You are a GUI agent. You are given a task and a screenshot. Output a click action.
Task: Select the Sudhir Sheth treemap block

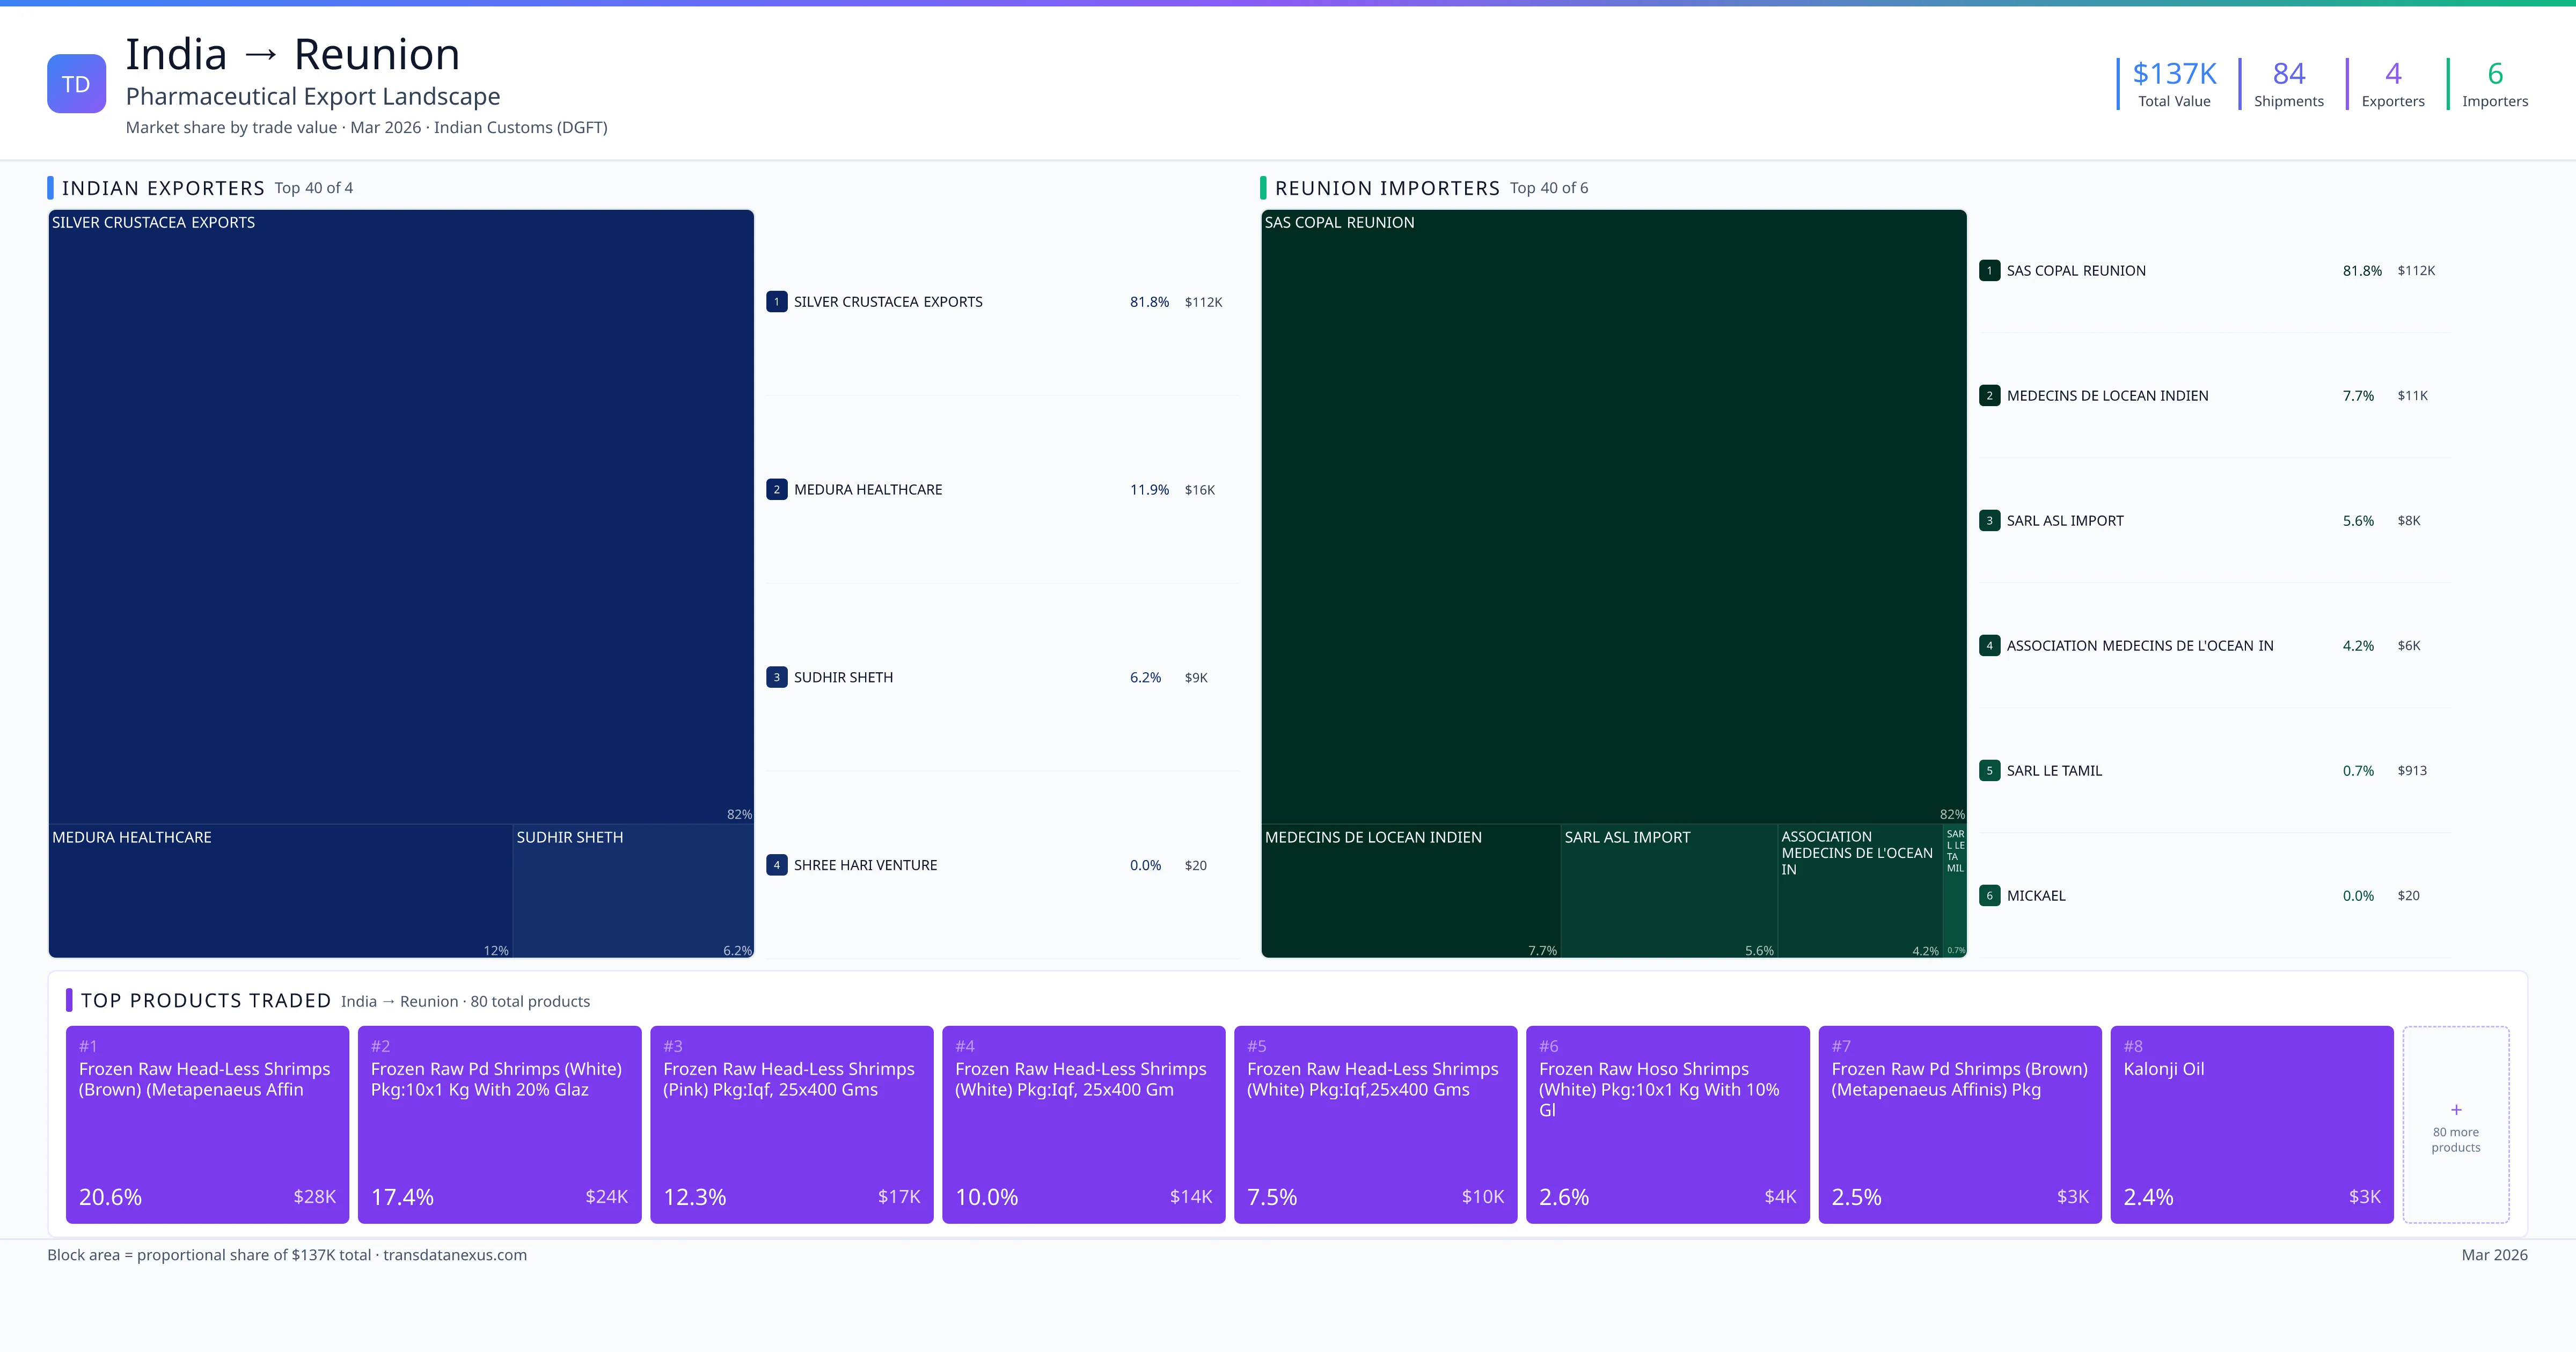632,890
